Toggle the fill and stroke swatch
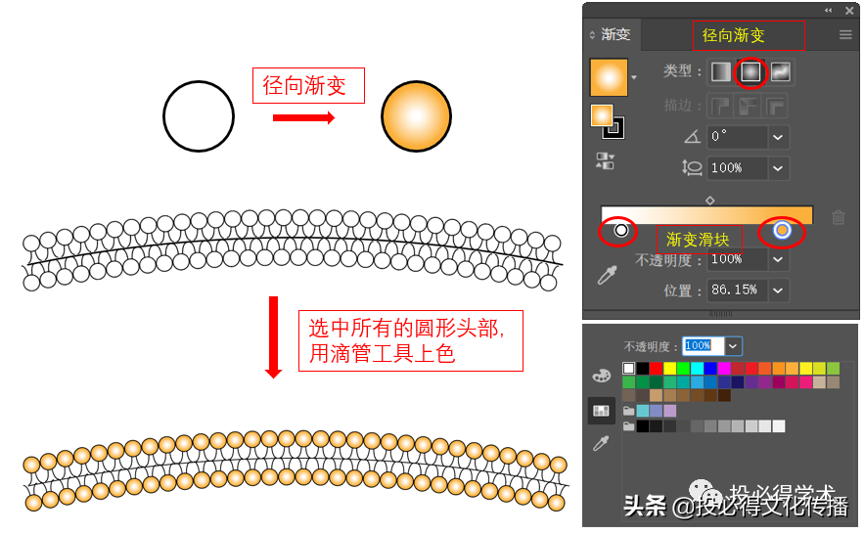 click(x=607, y=121)
